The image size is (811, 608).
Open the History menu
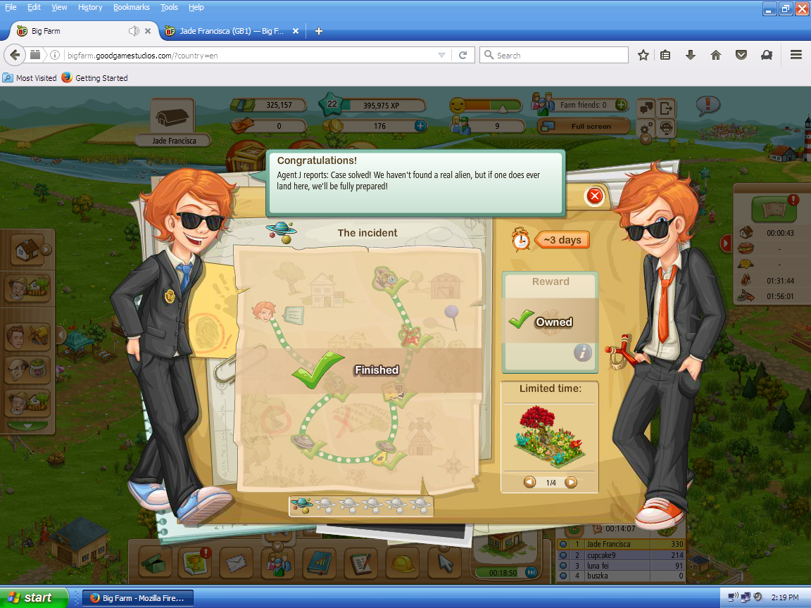coord(90,7)
